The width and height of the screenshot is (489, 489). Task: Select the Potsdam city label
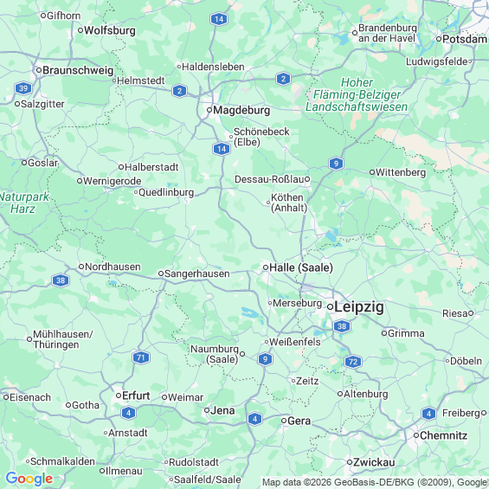(465, 39)
